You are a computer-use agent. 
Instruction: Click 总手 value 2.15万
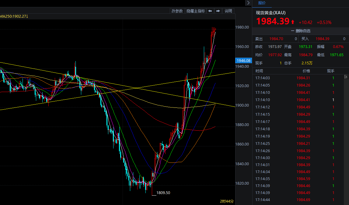(x=307, y=63)
